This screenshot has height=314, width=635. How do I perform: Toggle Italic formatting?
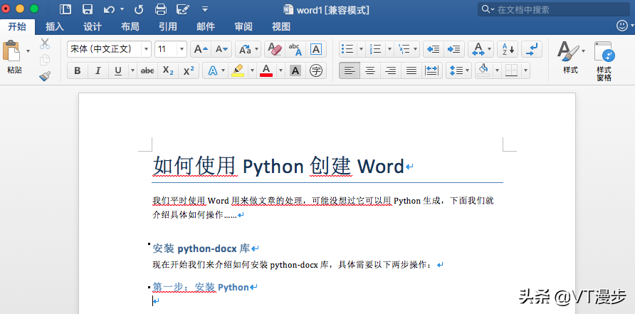point(98,71)
